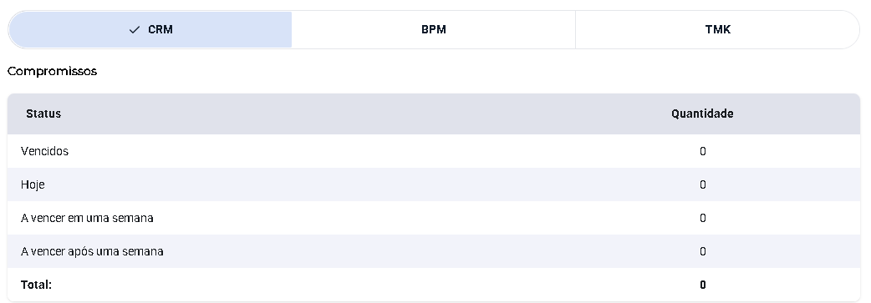Click the Hoje quantity value
The image size is (871, 303).
click(703, 184)
